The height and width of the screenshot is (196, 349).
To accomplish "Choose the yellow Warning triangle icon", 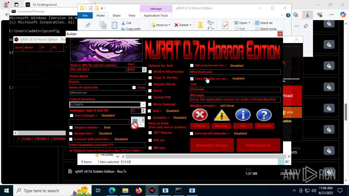I will pos(221,115).
